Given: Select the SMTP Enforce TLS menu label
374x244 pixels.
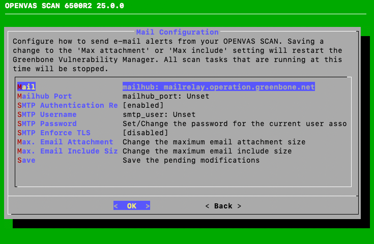Looking at the screenshot, I should (53, 133).
